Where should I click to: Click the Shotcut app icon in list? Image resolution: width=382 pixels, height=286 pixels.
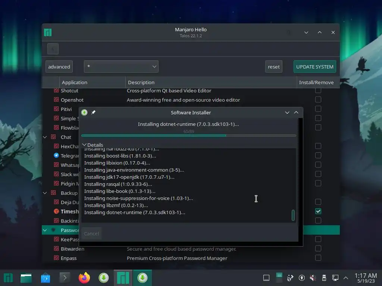[x=56, y=90]
